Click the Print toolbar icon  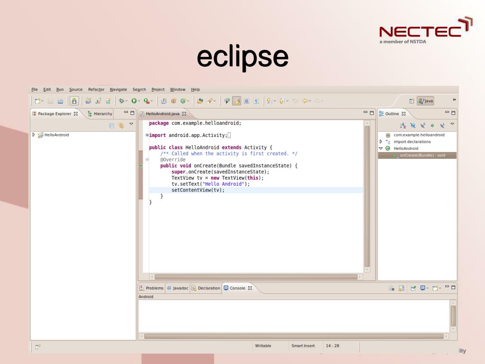coord(60,101)
